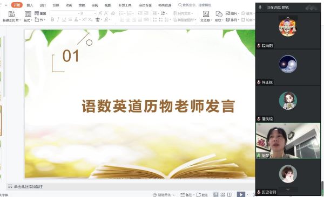Click the smart beautify (智能美化) icon
Viewport: 324px width, 197px height.
155,195
